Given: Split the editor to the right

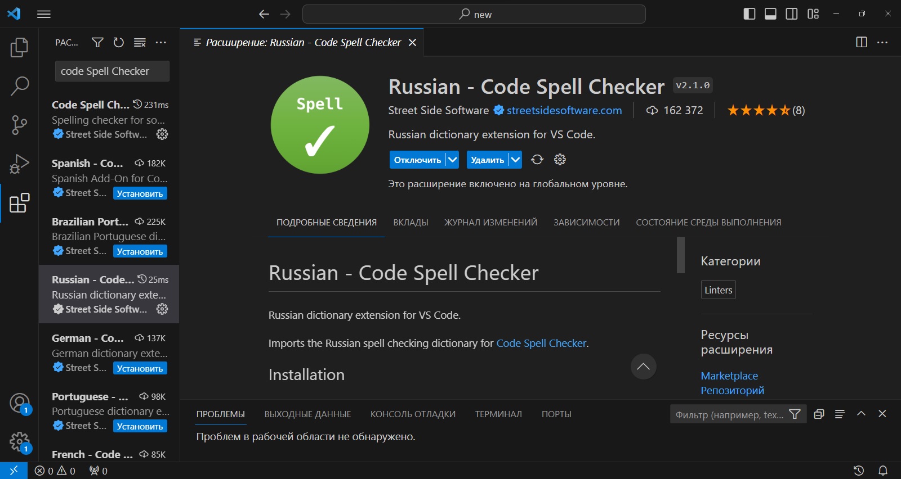Looking at the screenshot, I should (862, 42).
